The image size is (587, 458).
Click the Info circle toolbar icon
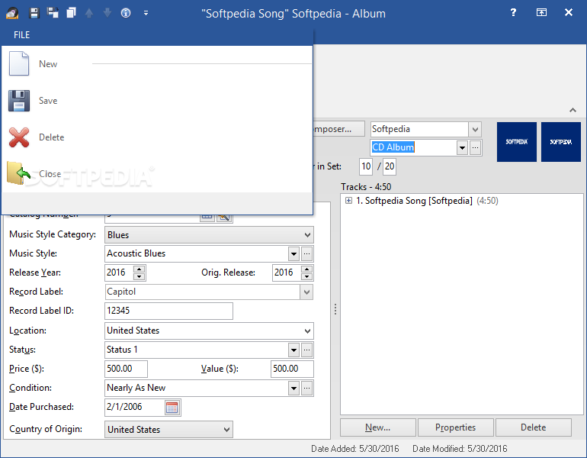click(x=126, y=13)
